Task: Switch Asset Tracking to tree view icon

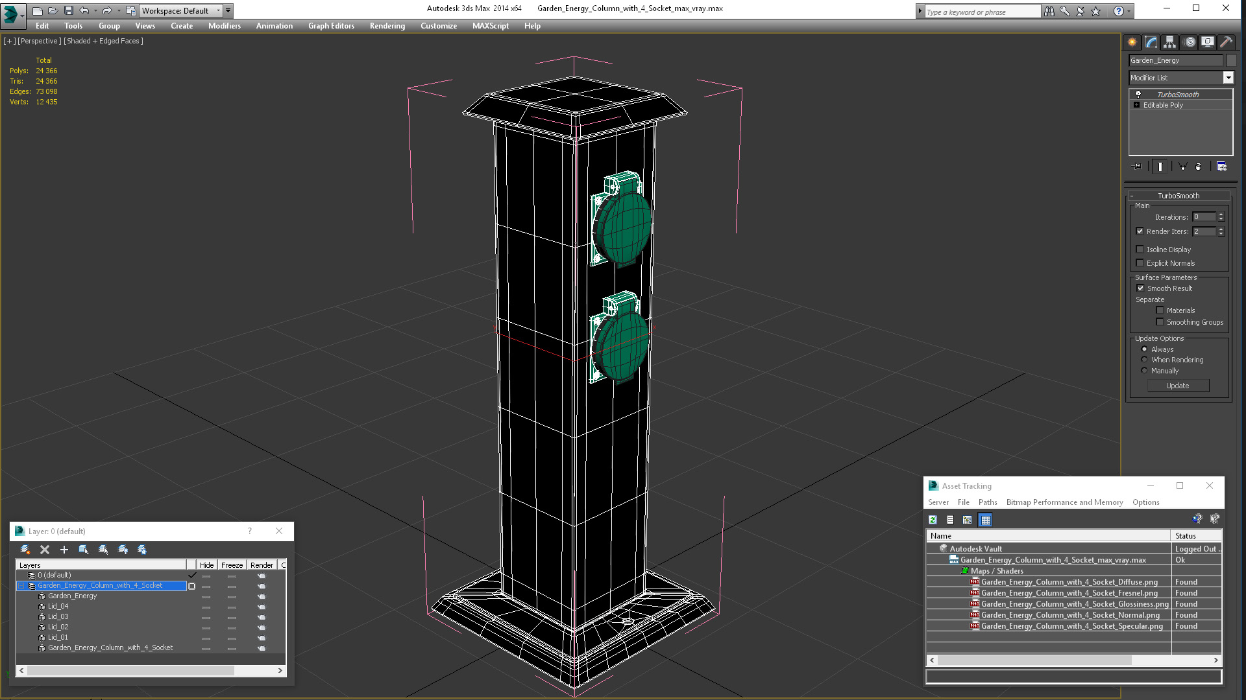Action: point(968,520)
